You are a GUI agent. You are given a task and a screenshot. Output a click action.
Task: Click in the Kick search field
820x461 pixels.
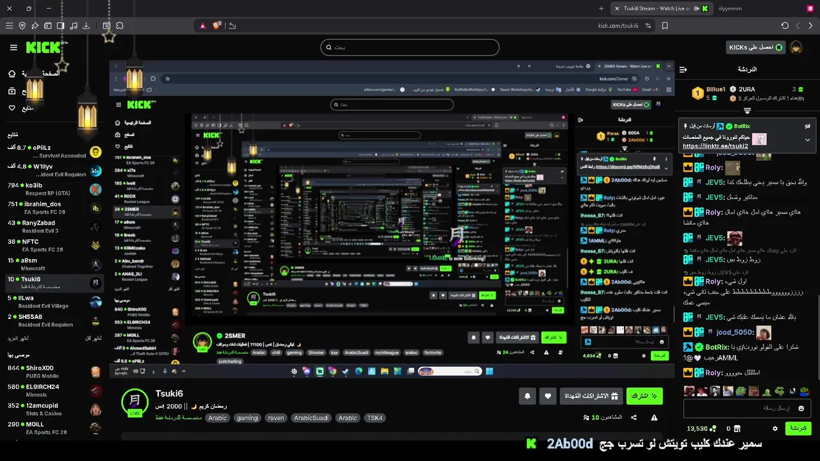[410, 47]
